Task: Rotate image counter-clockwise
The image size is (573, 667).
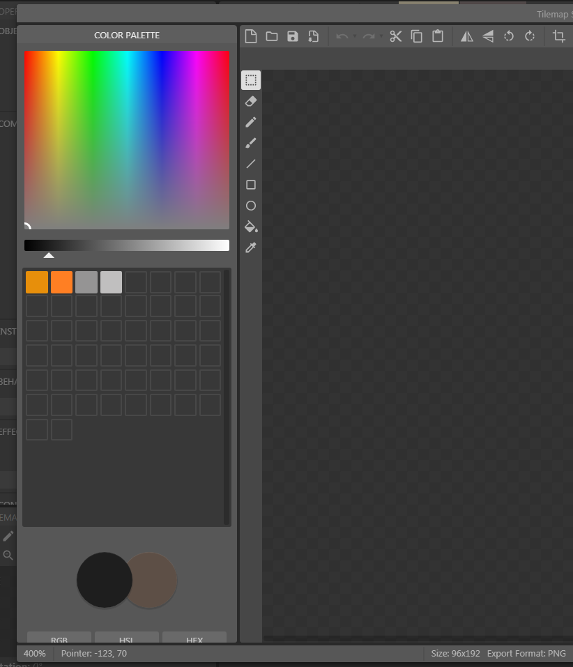Action: coord(509,36)
